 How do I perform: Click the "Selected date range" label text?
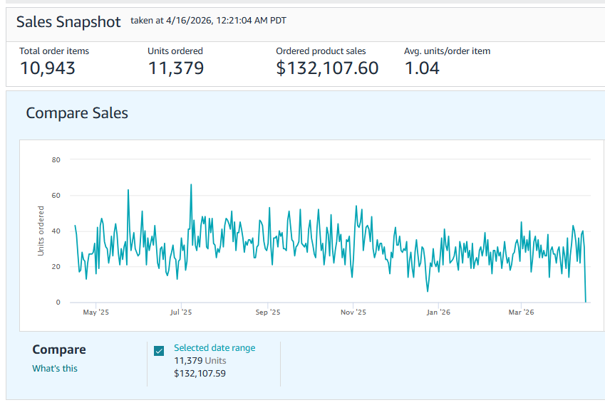[x=214, y=348]
